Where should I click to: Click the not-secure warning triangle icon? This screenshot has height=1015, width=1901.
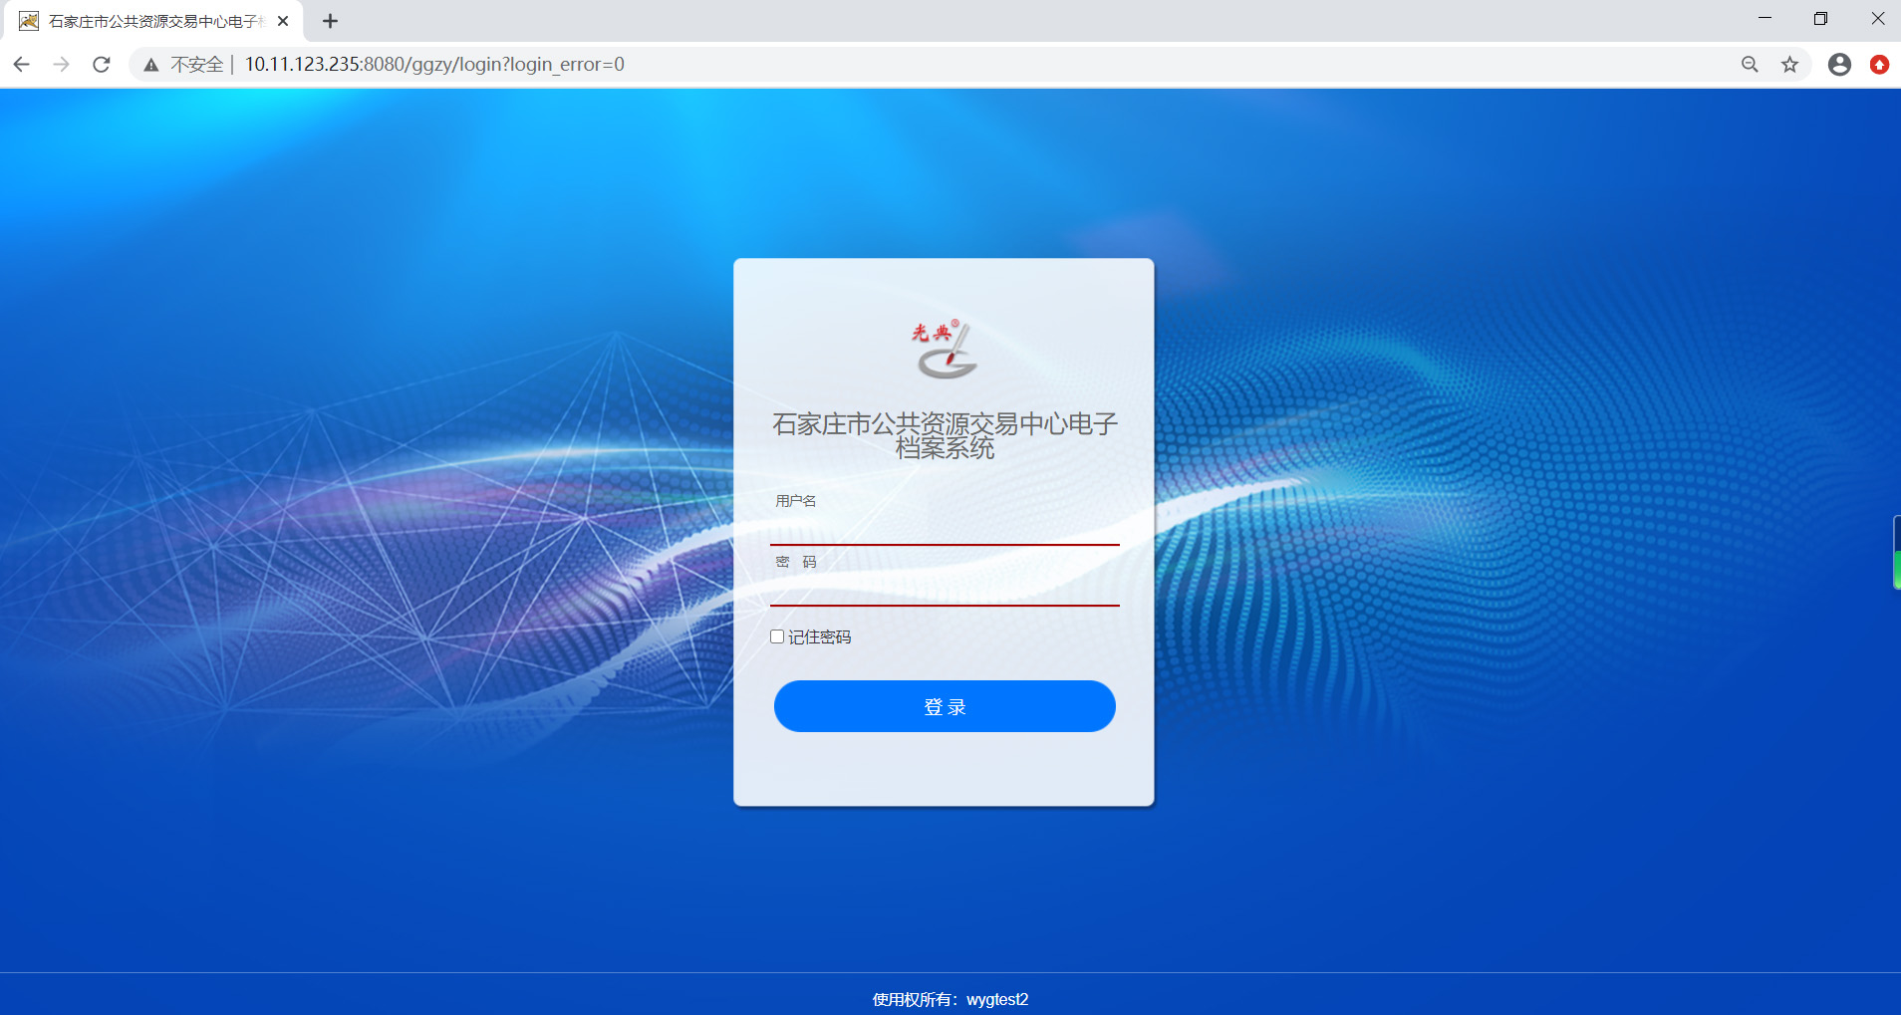click(x=151, y=65)
